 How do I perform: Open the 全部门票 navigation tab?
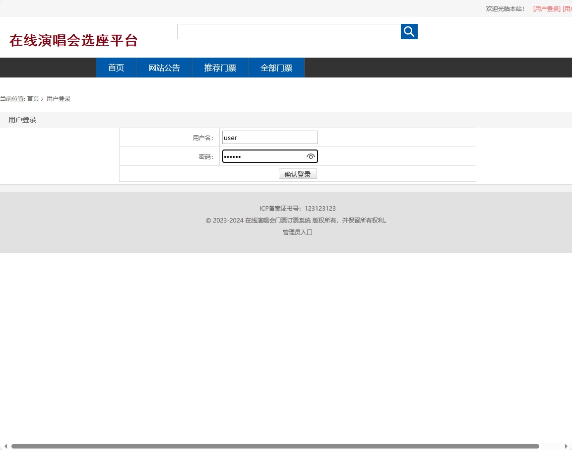pyautogui.click(x=276, y=68)
